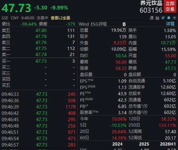Set a price alert with bell icon

tap(169, 18)
